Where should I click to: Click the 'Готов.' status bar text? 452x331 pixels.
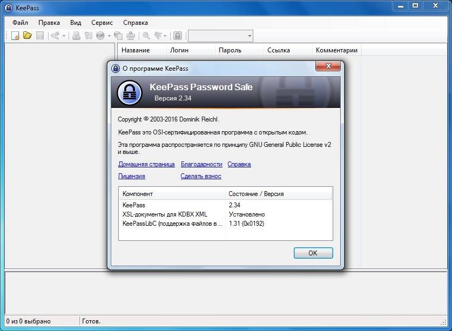[x=91, y=321]
